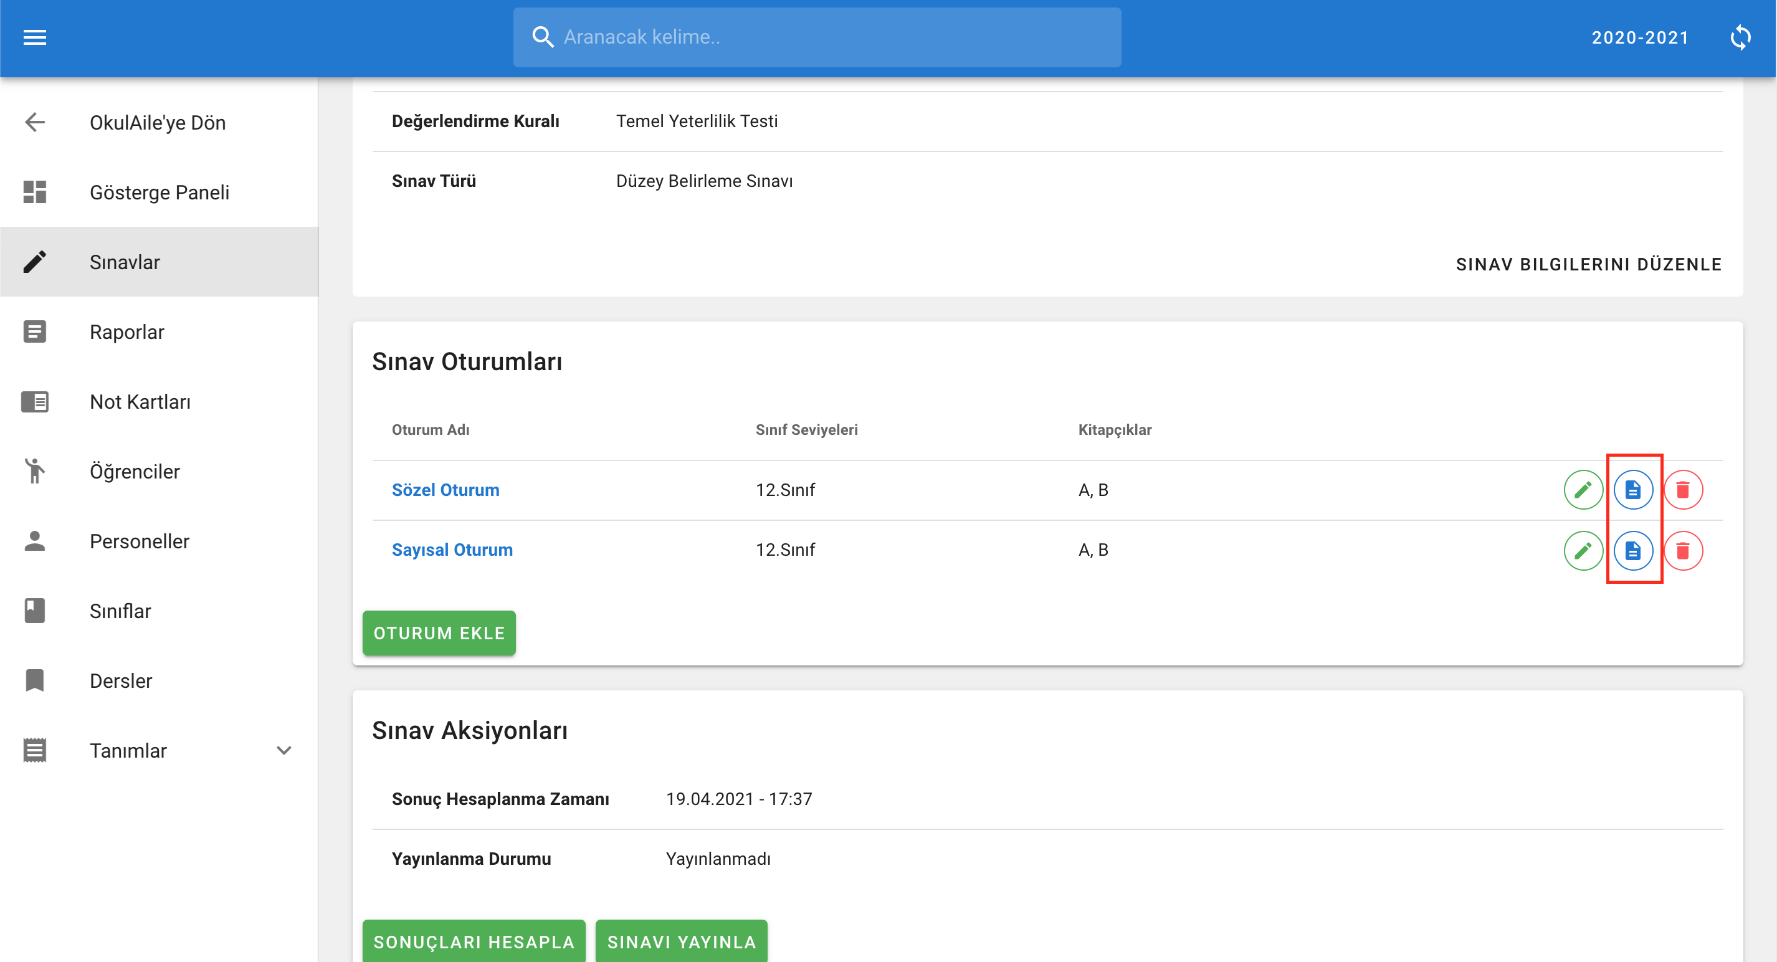1777x962 pixels.
Task: Open Dersler from sidebar
Action: pyautogui.click(x=160, y=680)
